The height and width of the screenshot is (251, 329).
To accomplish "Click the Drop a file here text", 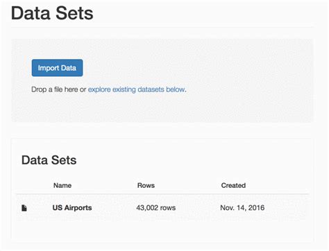I will tap(59, 89).
